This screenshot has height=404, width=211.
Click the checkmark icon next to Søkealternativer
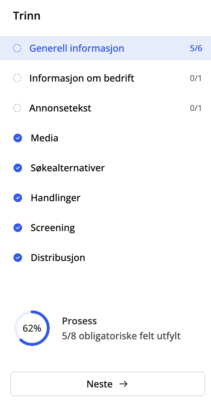click(x=18, y=168)
